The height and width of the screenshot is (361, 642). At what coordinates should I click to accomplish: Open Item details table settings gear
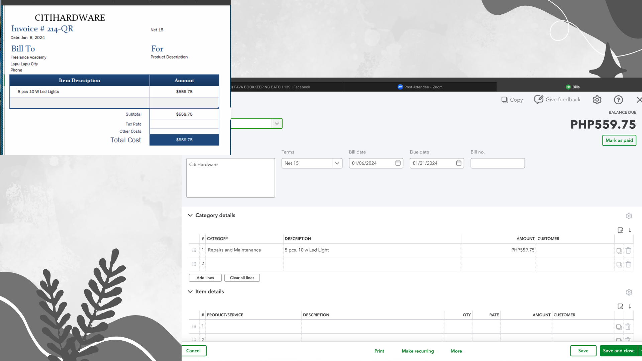pyautogui.click(x=629, y=292)
